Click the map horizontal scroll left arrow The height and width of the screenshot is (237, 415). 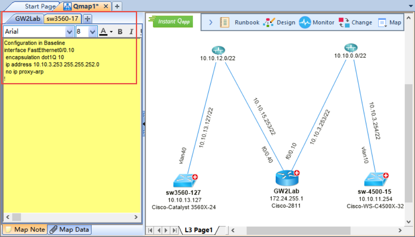[x=233, y=230]
